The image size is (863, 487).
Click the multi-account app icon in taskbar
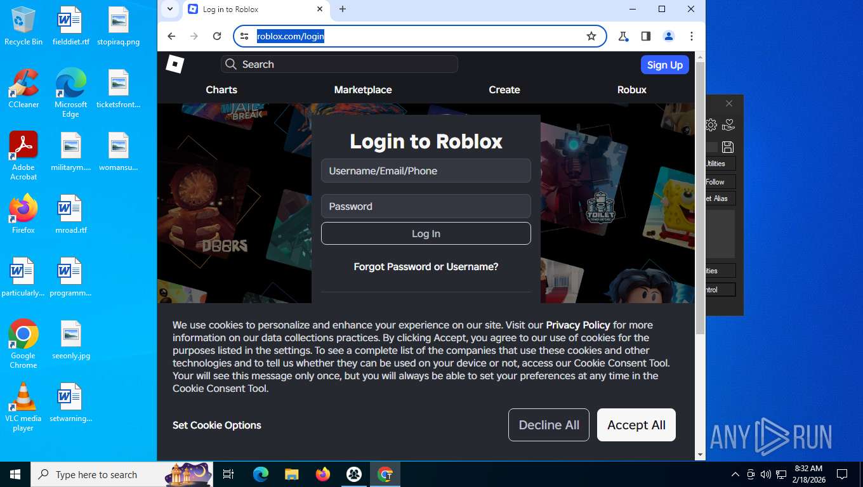(x=354, y=474)
